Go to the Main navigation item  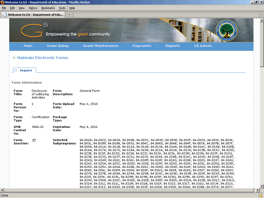click(28, 46)
